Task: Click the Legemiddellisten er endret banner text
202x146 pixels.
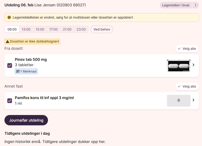Action: tap(73, 17)
